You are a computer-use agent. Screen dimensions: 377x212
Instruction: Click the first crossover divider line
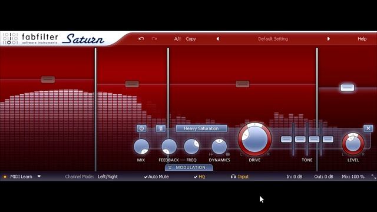(95, 110)
